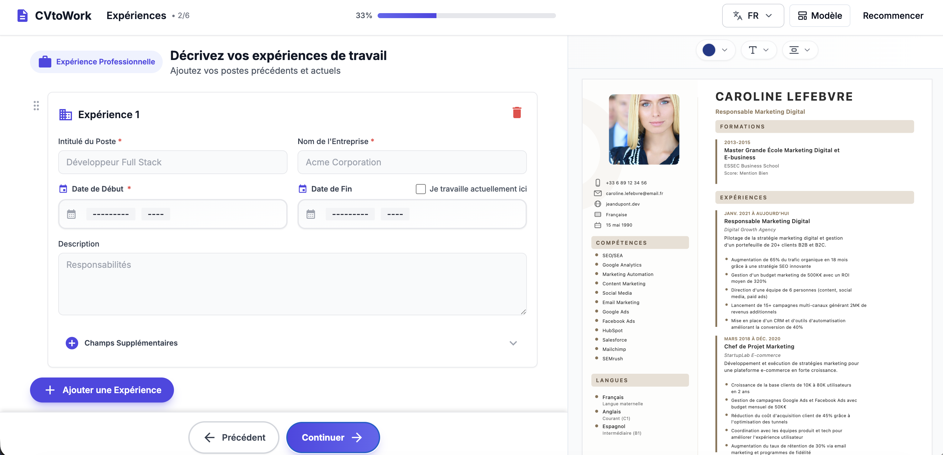
Task: Click calendar icon in Date de Fin field
Action: (x=311, y=214)
